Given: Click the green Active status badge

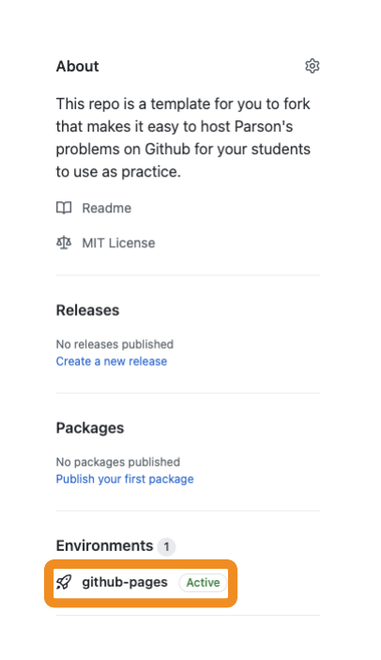Looking at the screenshot, I should (204, 583).
